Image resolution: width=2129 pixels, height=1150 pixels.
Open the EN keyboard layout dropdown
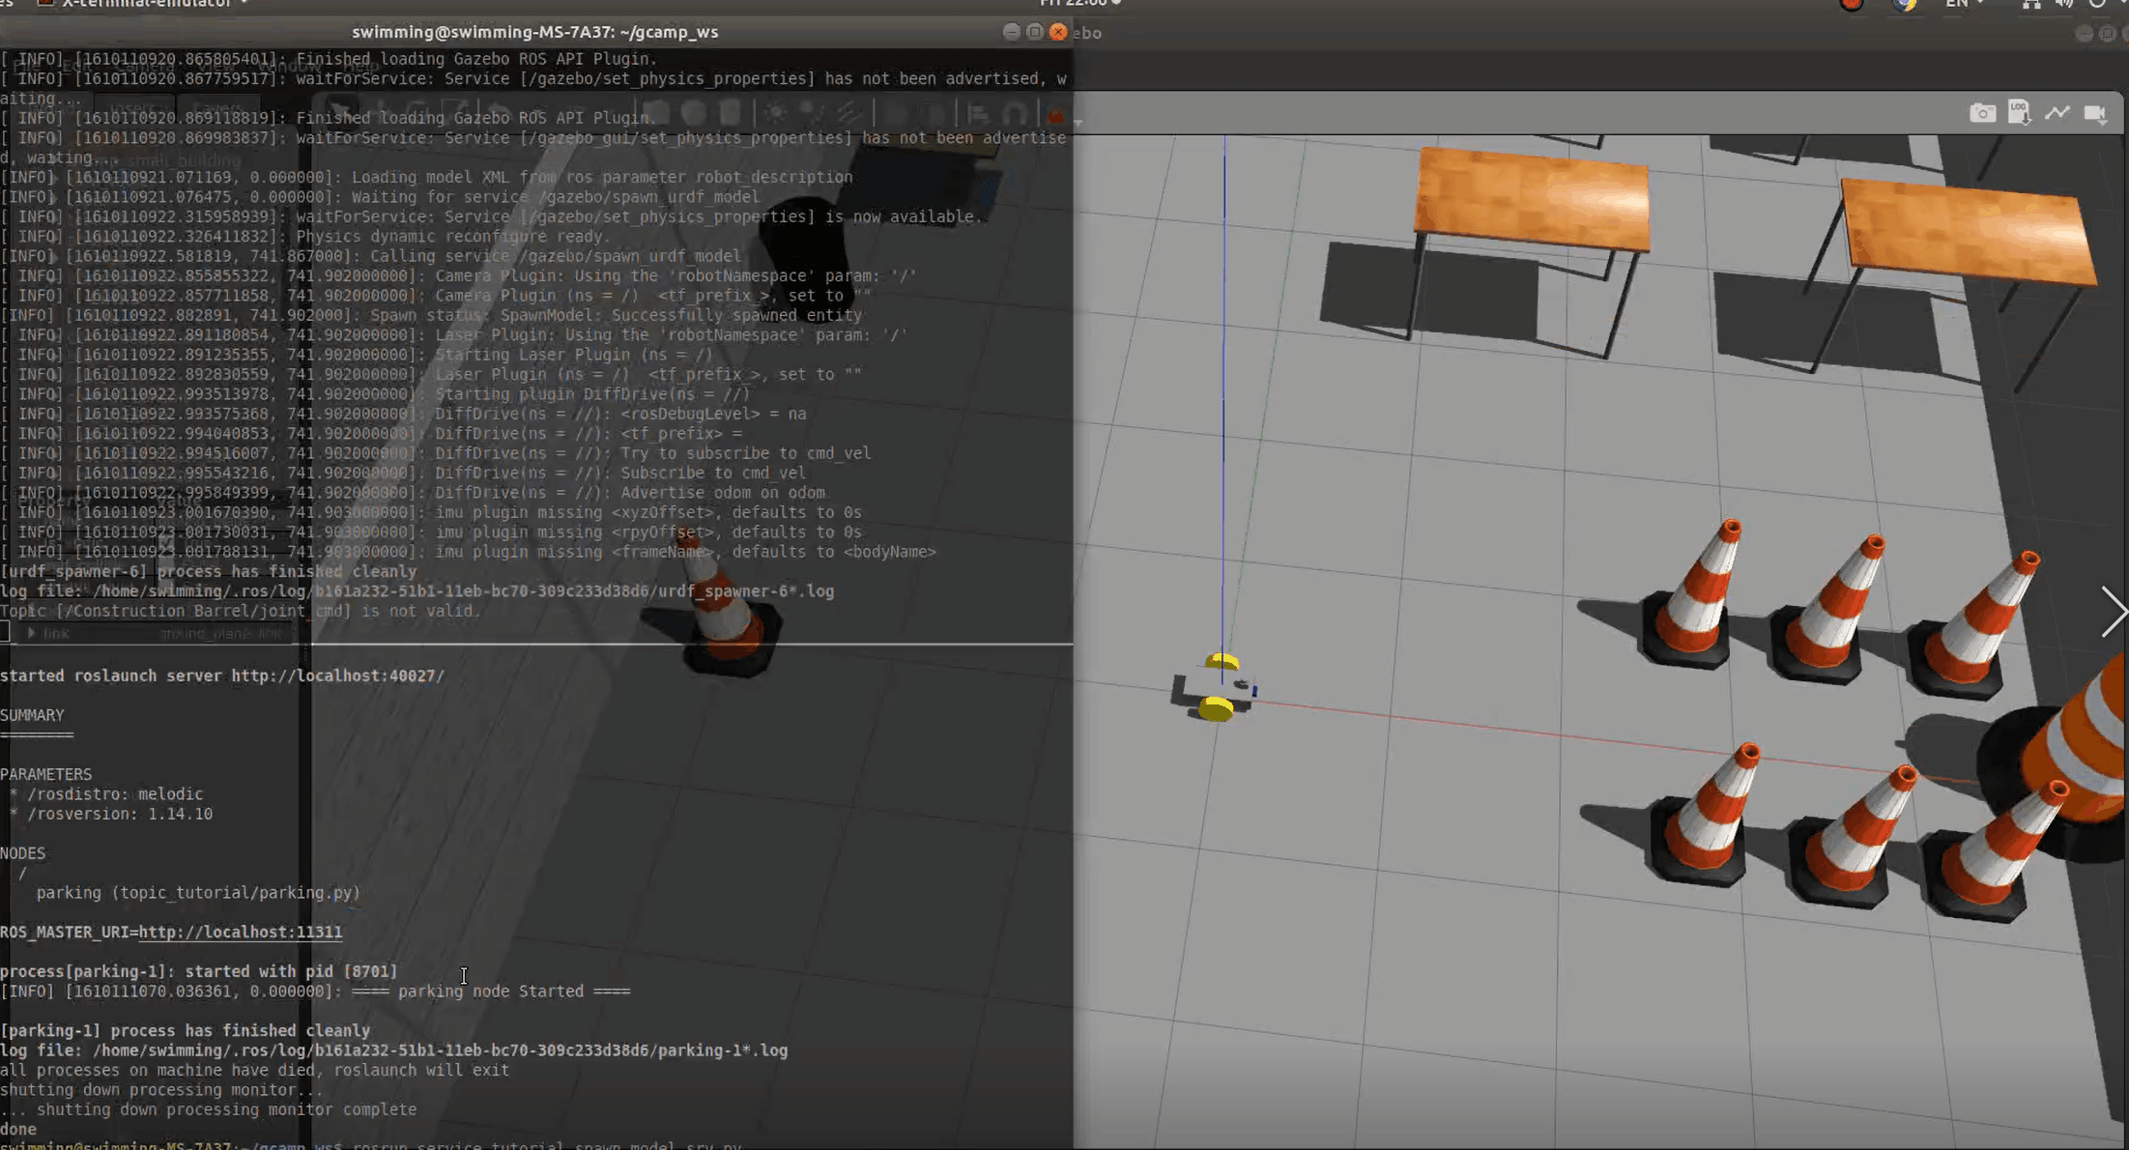tap(1963, 4)
